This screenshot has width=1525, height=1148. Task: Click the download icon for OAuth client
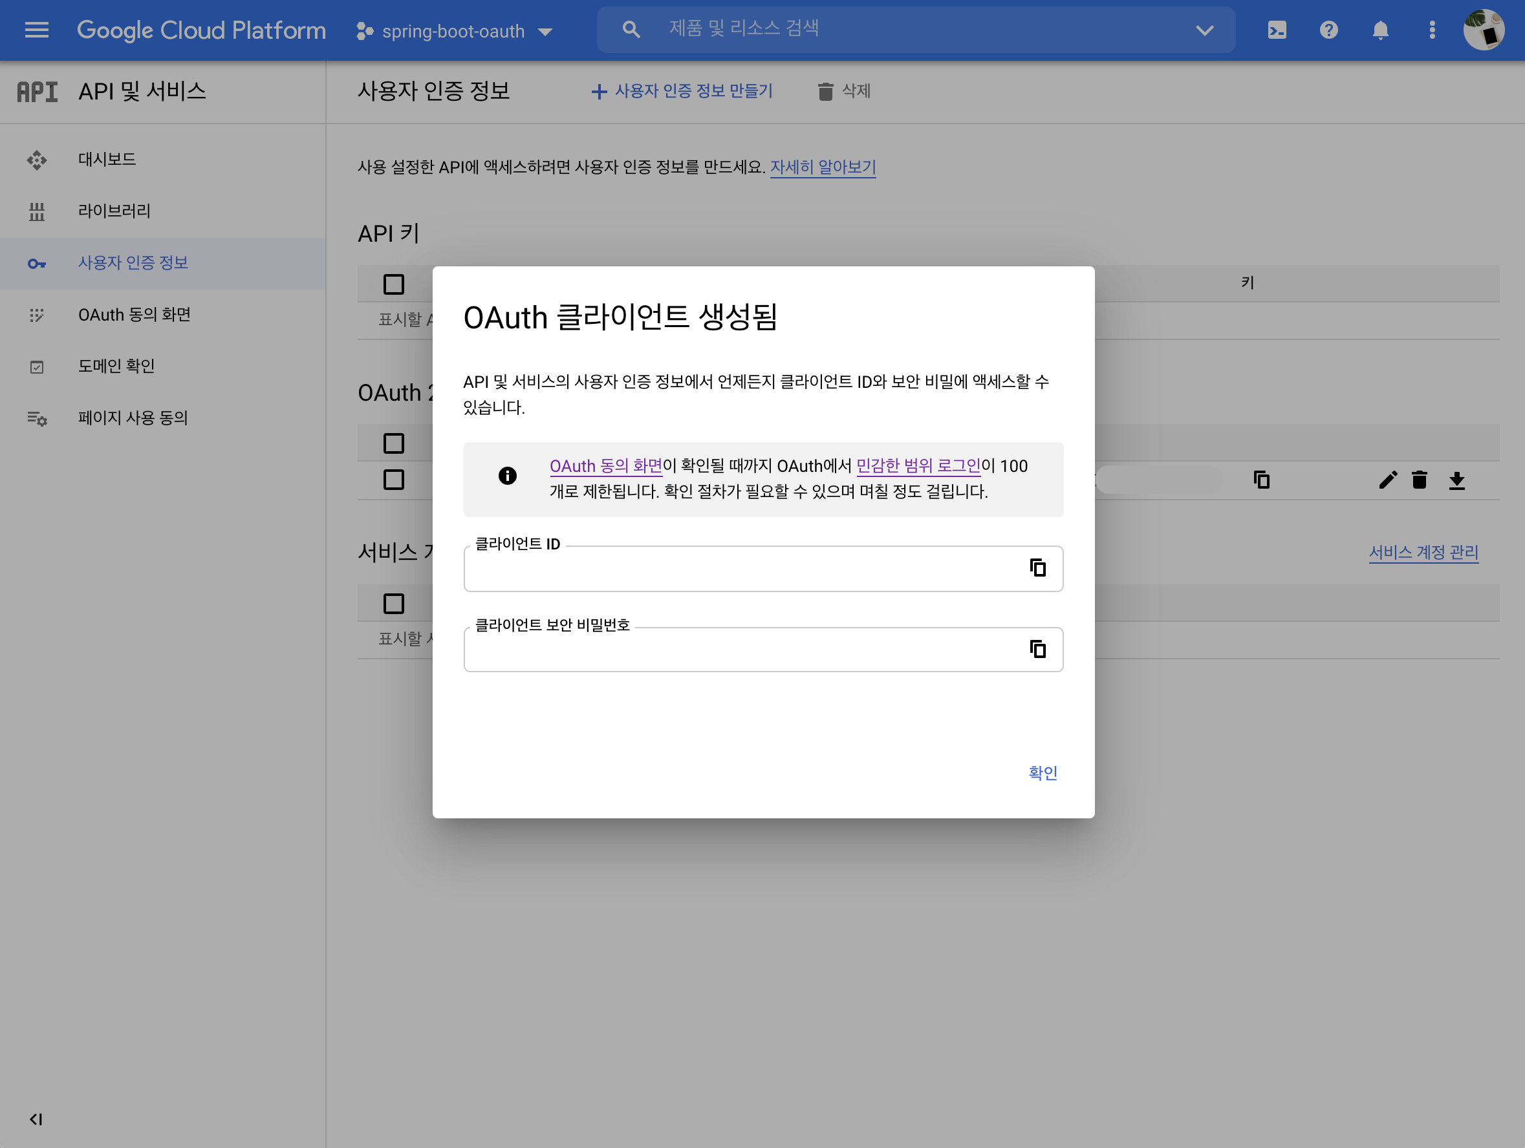(1456, 480)
